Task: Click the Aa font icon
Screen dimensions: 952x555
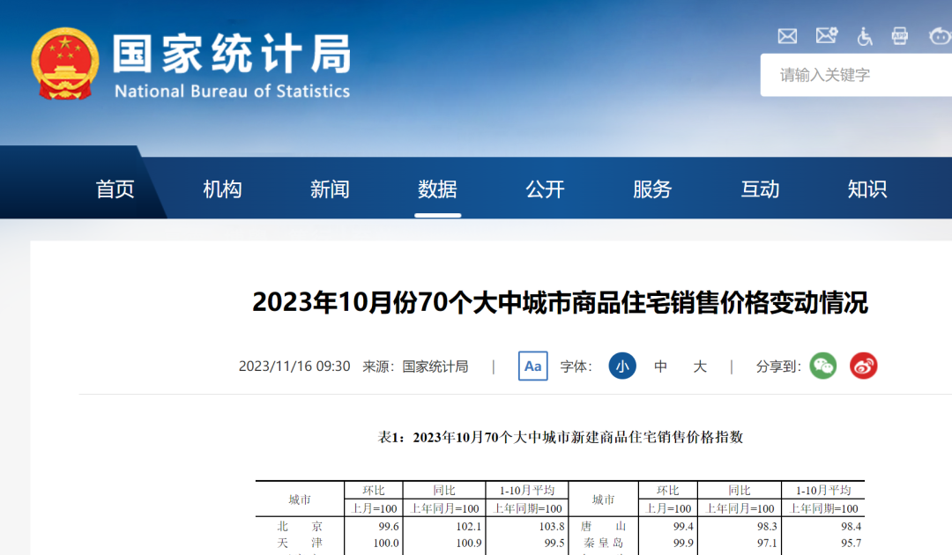Action: (x=532, y=366)
